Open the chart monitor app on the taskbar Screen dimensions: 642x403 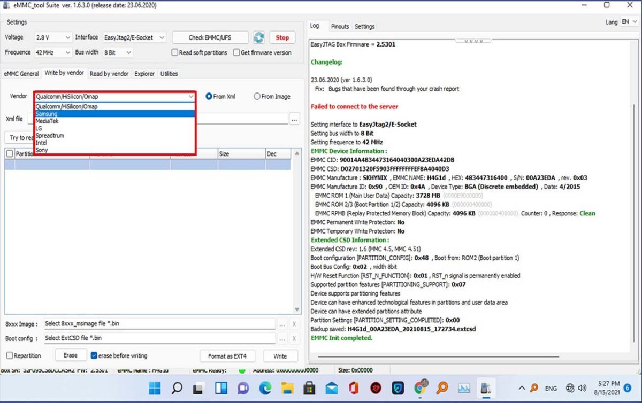coord(464,388)
